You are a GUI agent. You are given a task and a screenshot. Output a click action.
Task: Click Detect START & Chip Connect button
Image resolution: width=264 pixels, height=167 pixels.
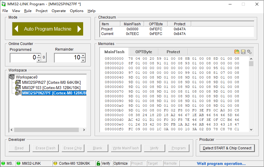click(x=227, y=148)
